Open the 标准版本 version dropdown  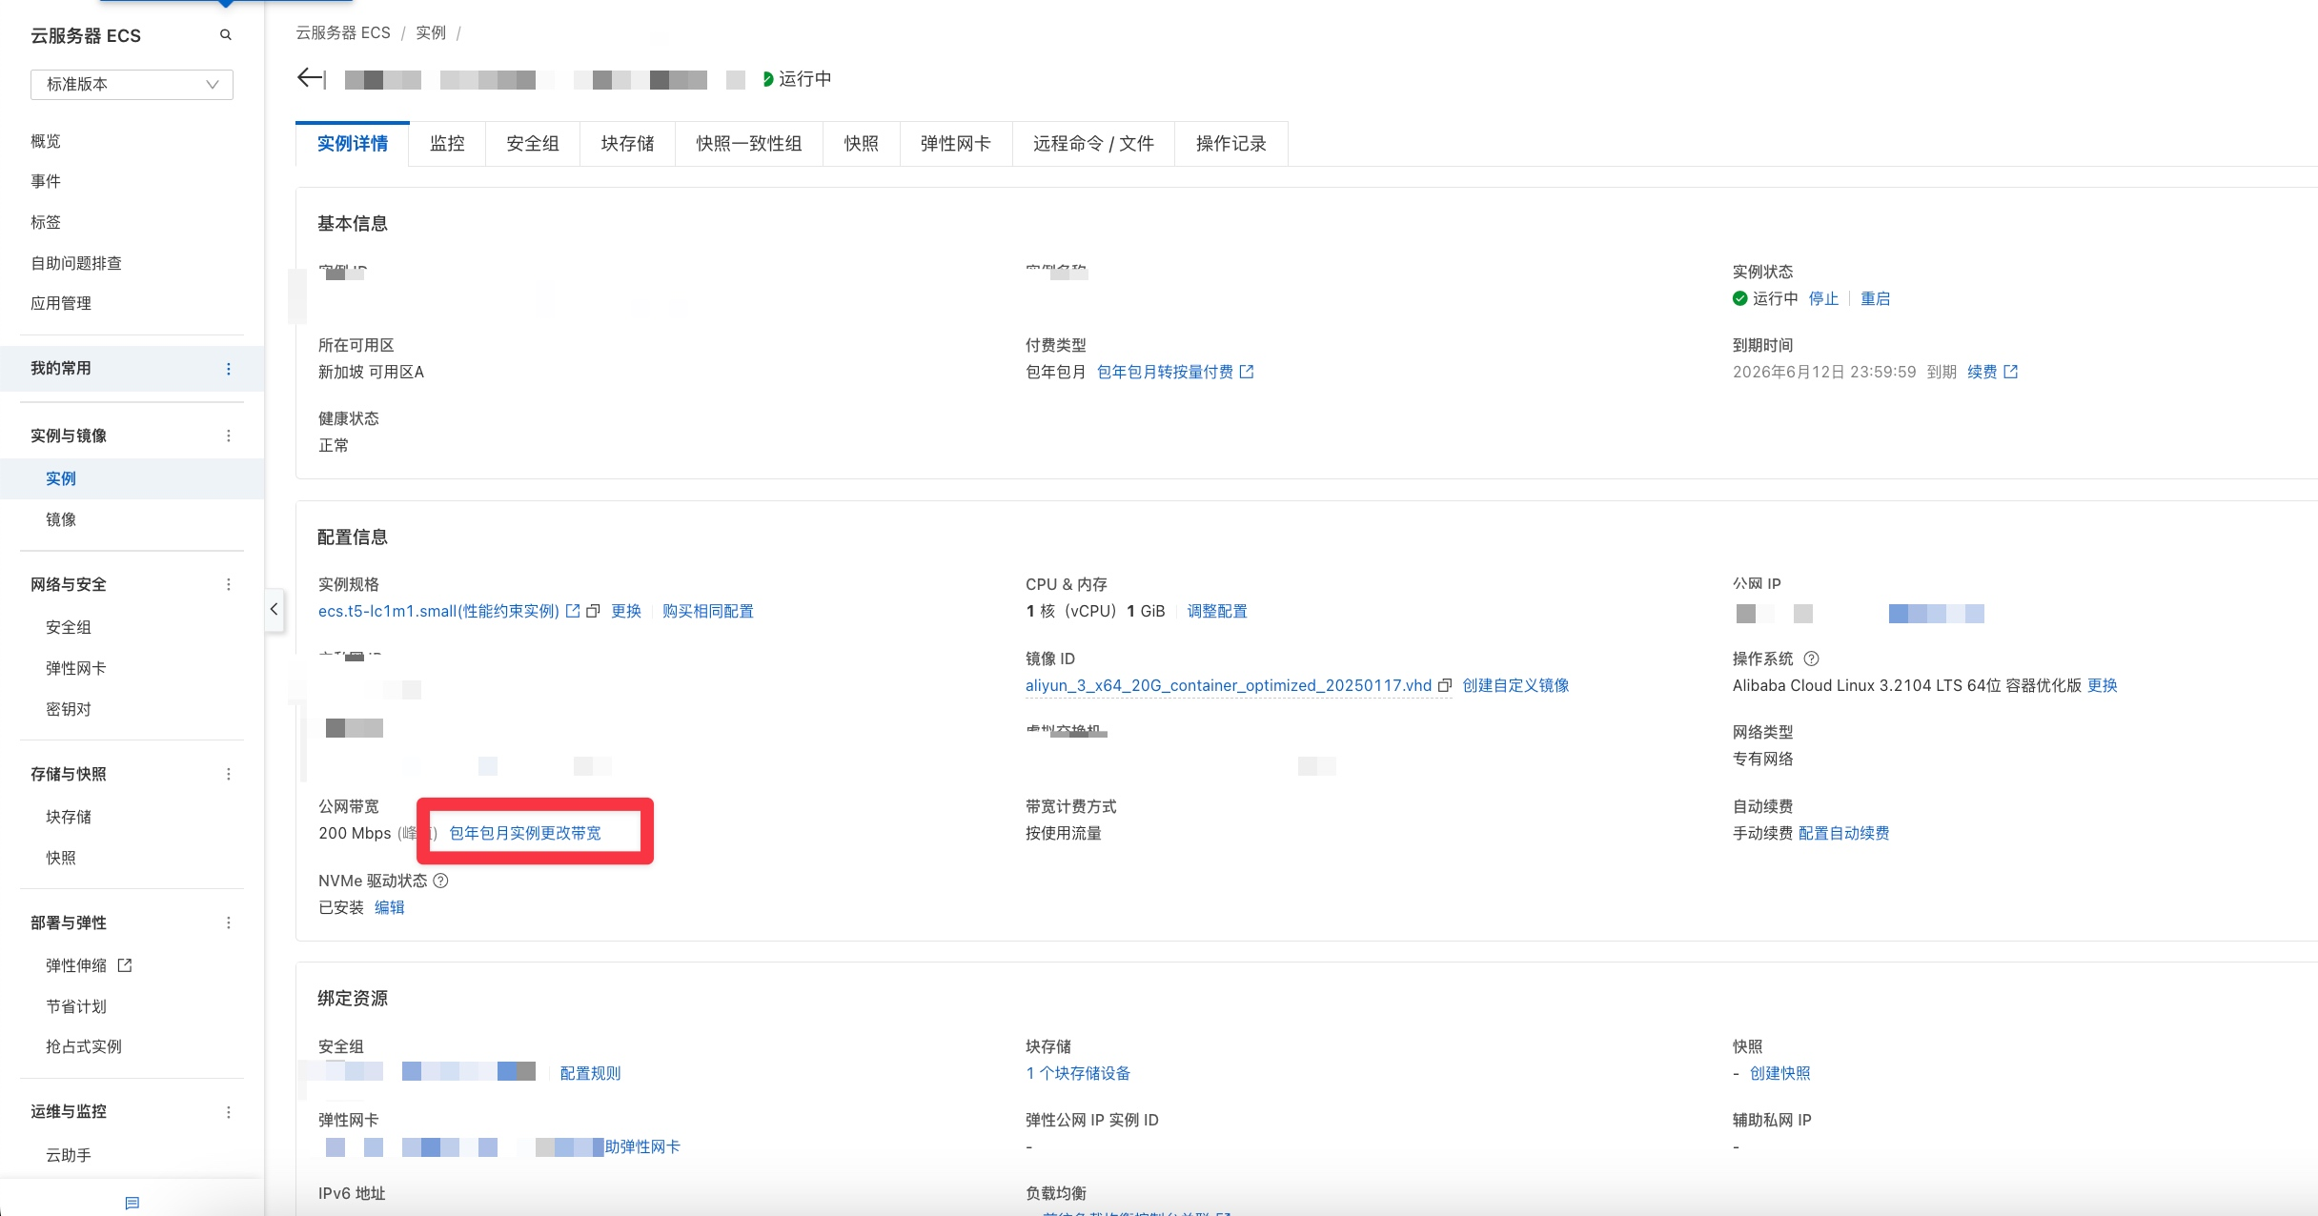(132, 84)
